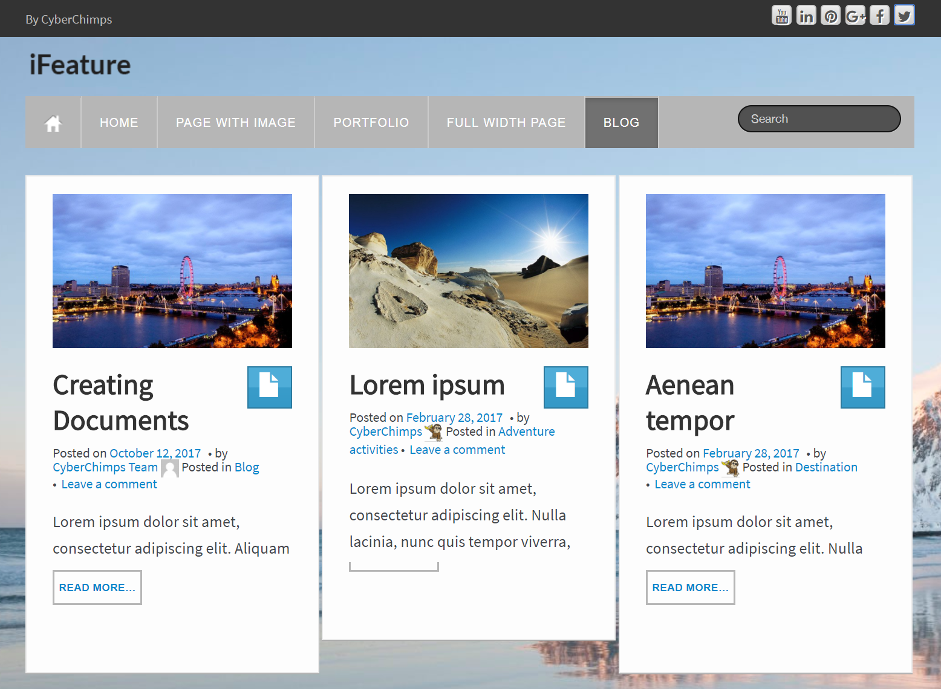This screenshot has width=941, height=689.
Task: Click the document icon beside Creating Documents
Action: point(270,387)
